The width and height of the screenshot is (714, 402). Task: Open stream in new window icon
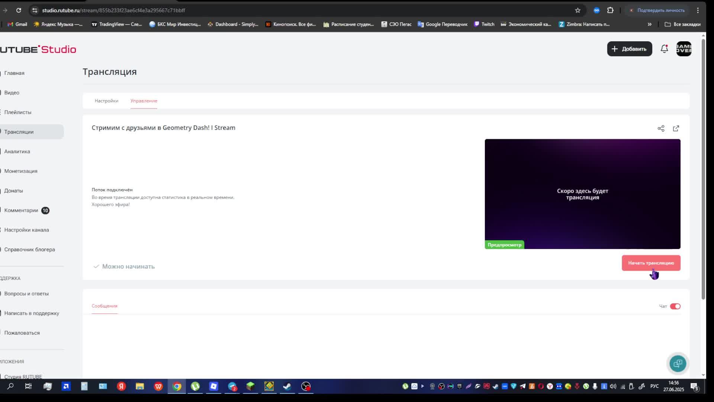pyautogui.click(x=676, y=128)
